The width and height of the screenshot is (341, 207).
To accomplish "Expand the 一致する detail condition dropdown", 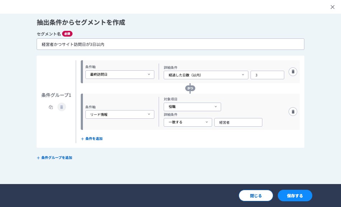I will point(188,122).
